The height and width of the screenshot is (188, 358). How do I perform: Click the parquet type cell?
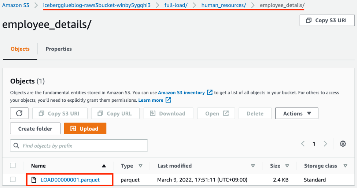coord(130,180)
